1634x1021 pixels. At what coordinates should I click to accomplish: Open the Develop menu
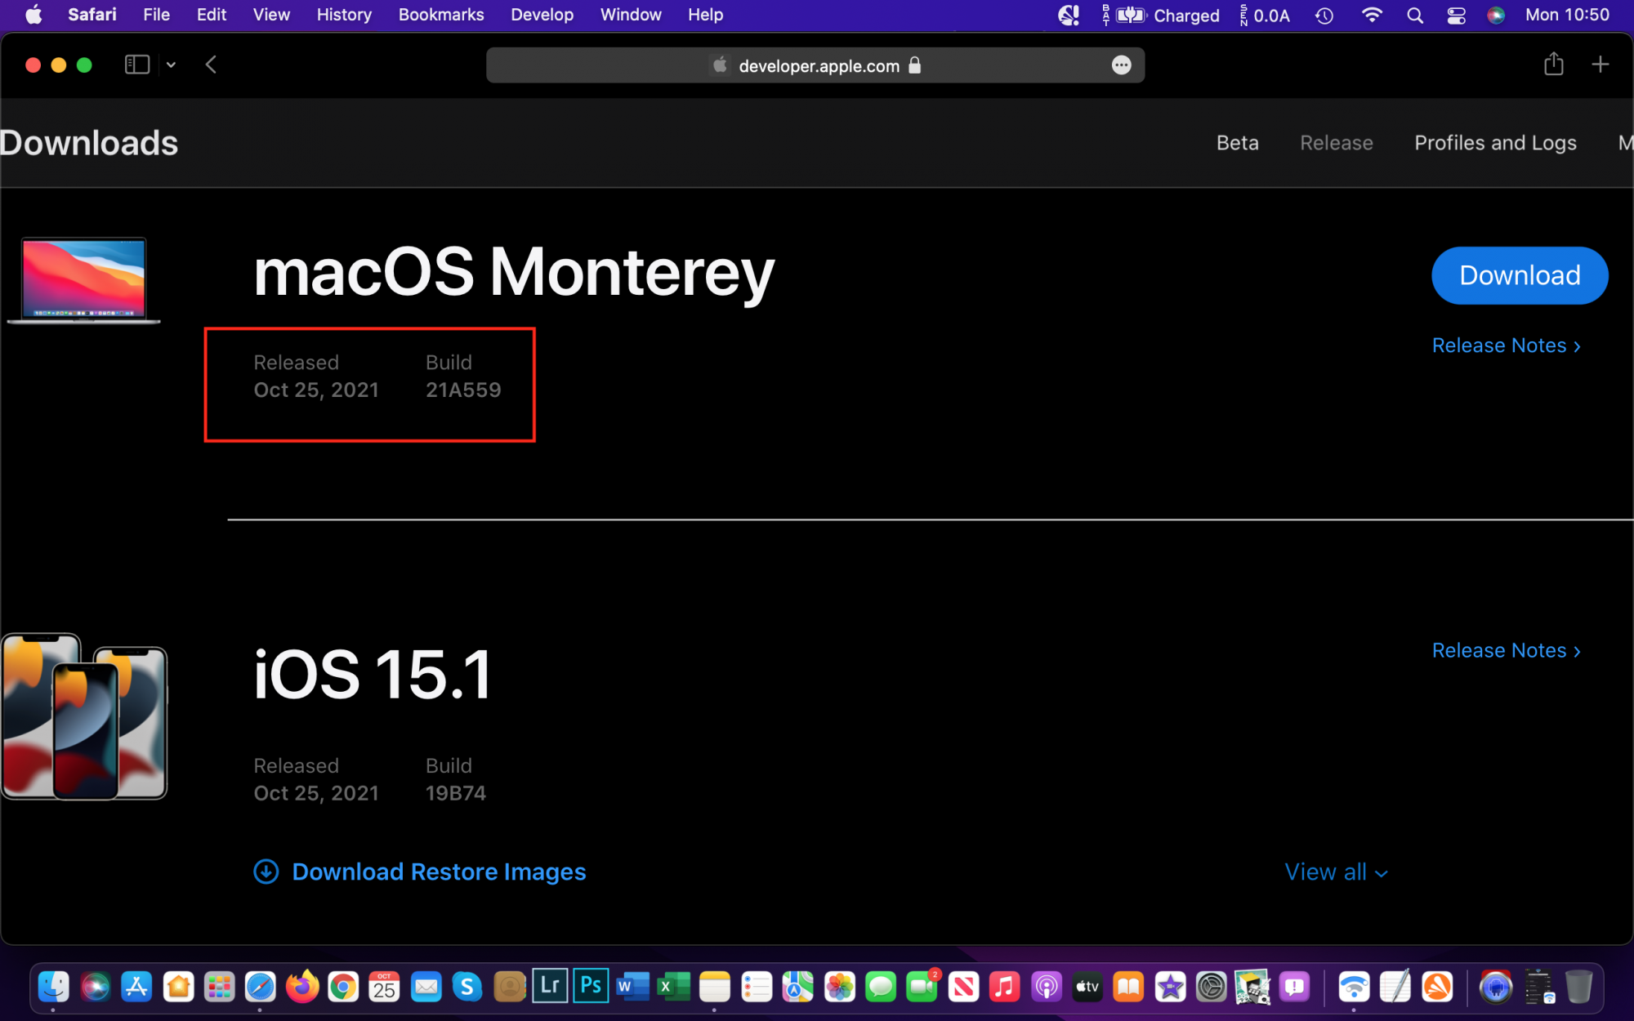(x=542, y=15)
